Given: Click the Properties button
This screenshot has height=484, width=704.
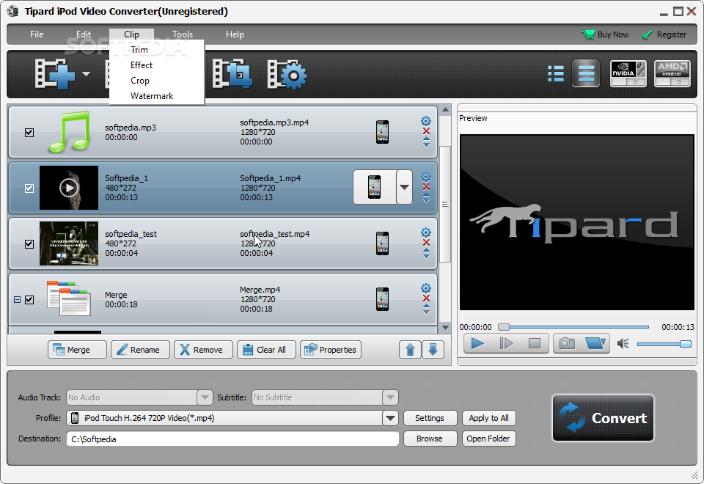Looking at the screenshot, I should pyautogui.click(x=331, y=349).
